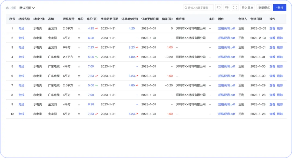Click the 广东电缆 brand cell in row 4

tap(54, 57)
